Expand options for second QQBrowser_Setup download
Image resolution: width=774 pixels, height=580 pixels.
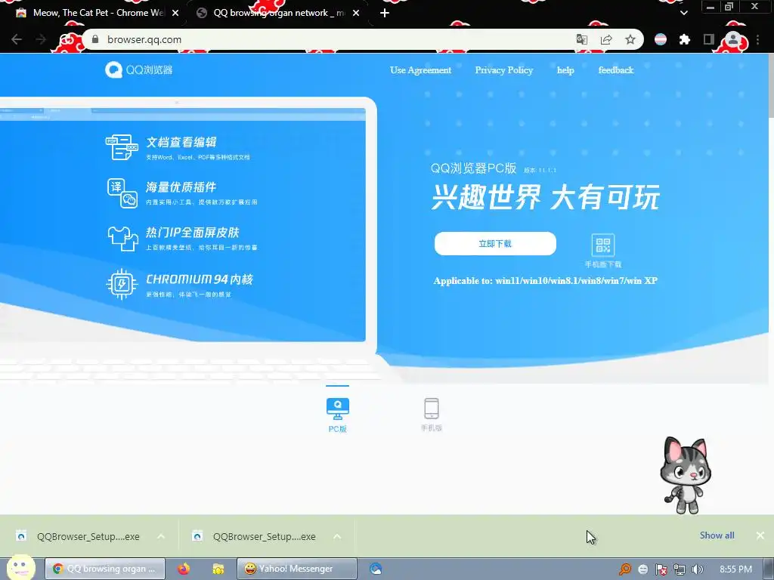pyautogui.click(x=337, y=536)
